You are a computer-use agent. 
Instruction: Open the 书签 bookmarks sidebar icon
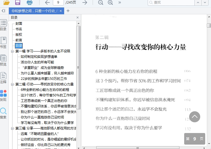pos(3,42)
